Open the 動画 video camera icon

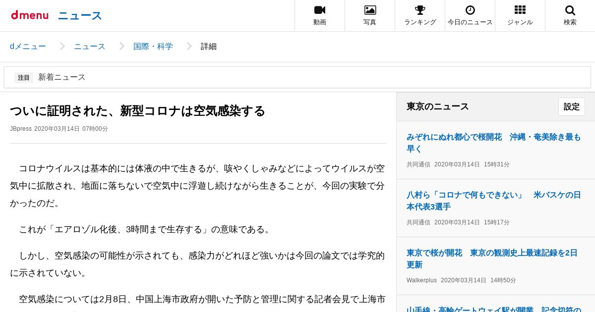click(x=320, y=10)
